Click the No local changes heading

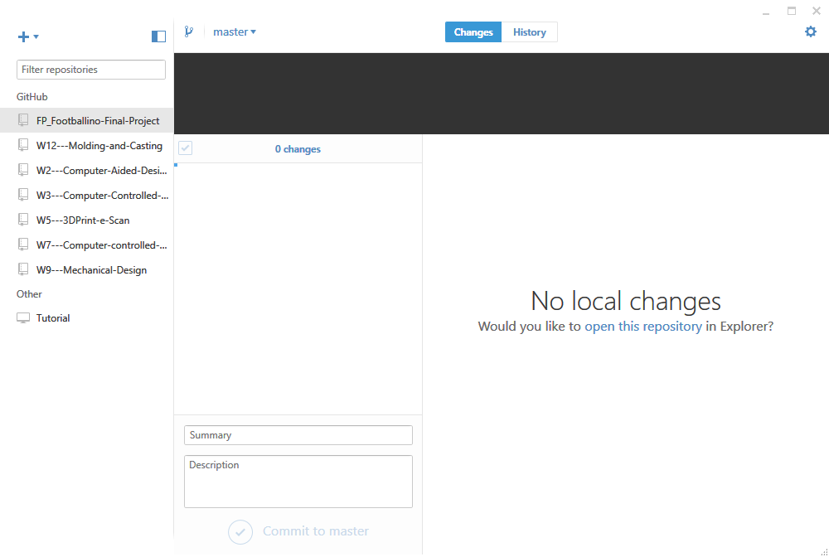pos(625,301)
